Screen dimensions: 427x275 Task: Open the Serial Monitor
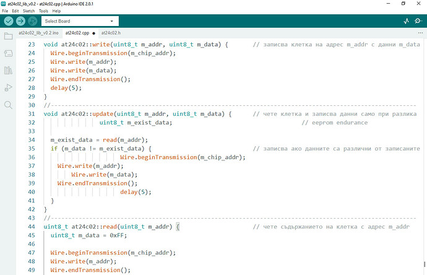pyautogui.click(x=419, y=21)
